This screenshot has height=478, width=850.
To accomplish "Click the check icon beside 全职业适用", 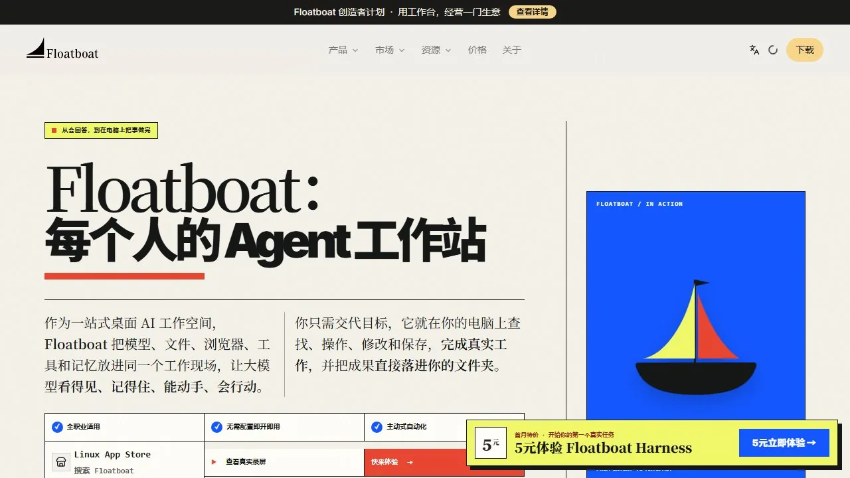I will coord(57,427).
